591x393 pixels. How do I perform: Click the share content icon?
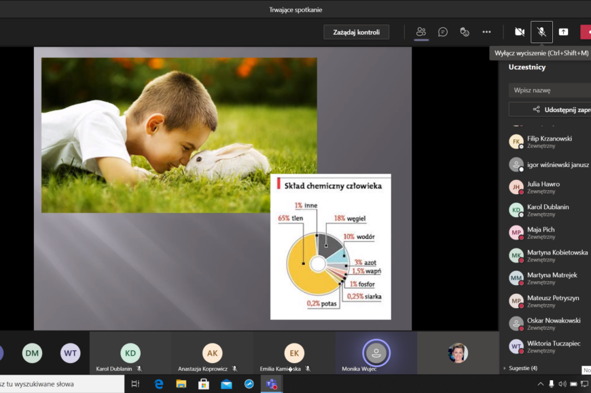click(x=563, y=32)
